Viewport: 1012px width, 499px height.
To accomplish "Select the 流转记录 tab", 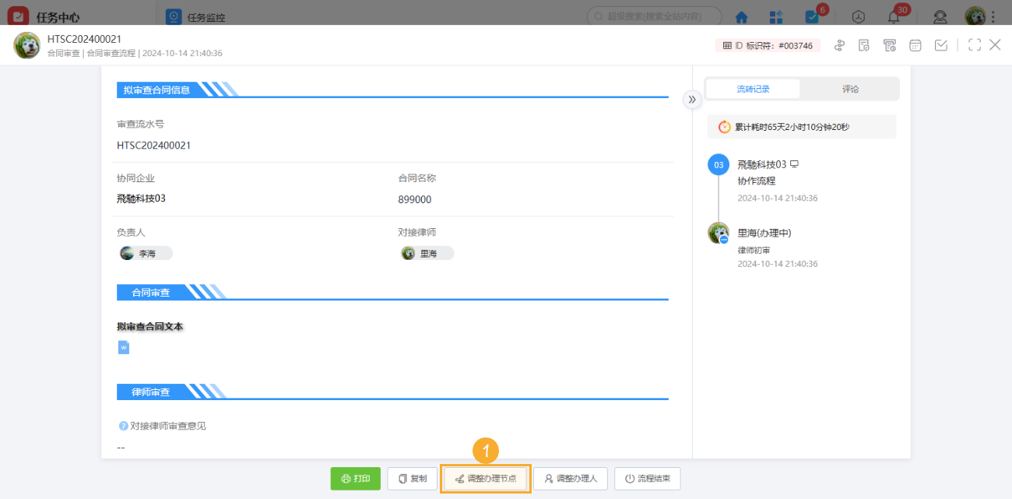I will pyautogui.click(x=753, y=89).
